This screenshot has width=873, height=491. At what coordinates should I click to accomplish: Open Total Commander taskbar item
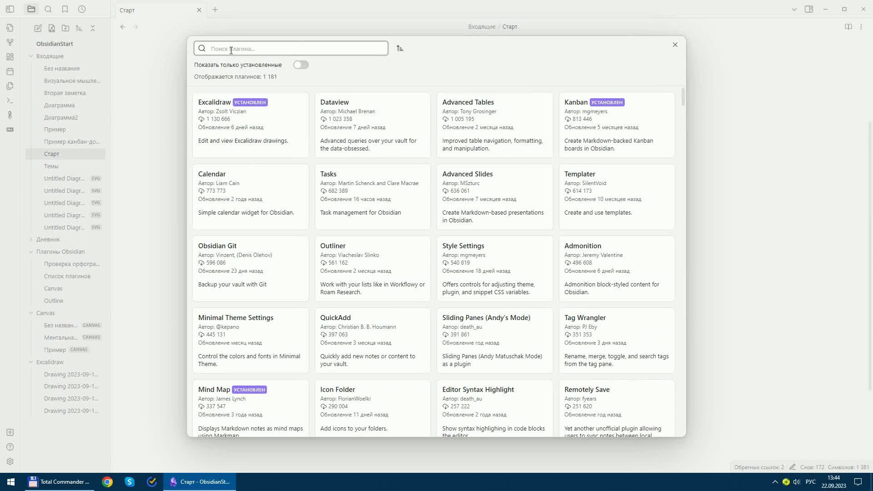coord(59,482)
